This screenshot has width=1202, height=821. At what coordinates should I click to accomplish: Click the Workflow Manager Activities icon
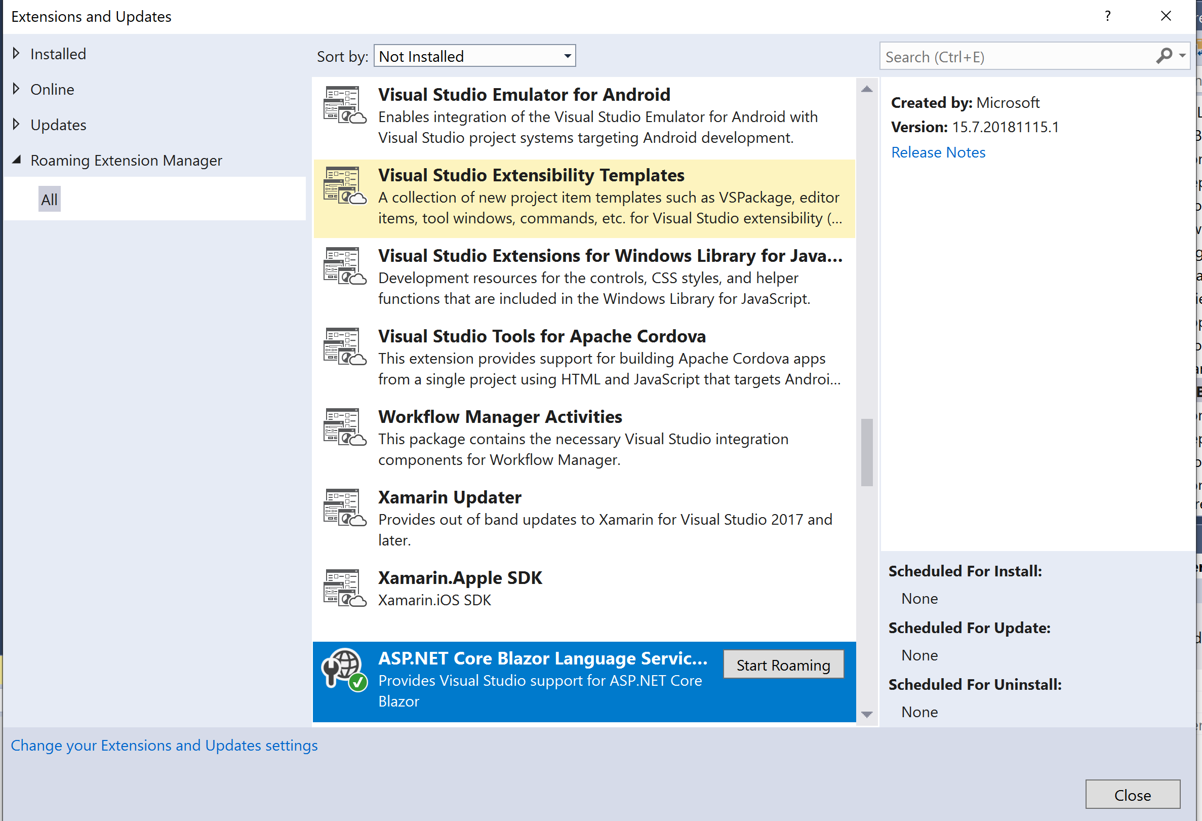[x=344, y=427]
